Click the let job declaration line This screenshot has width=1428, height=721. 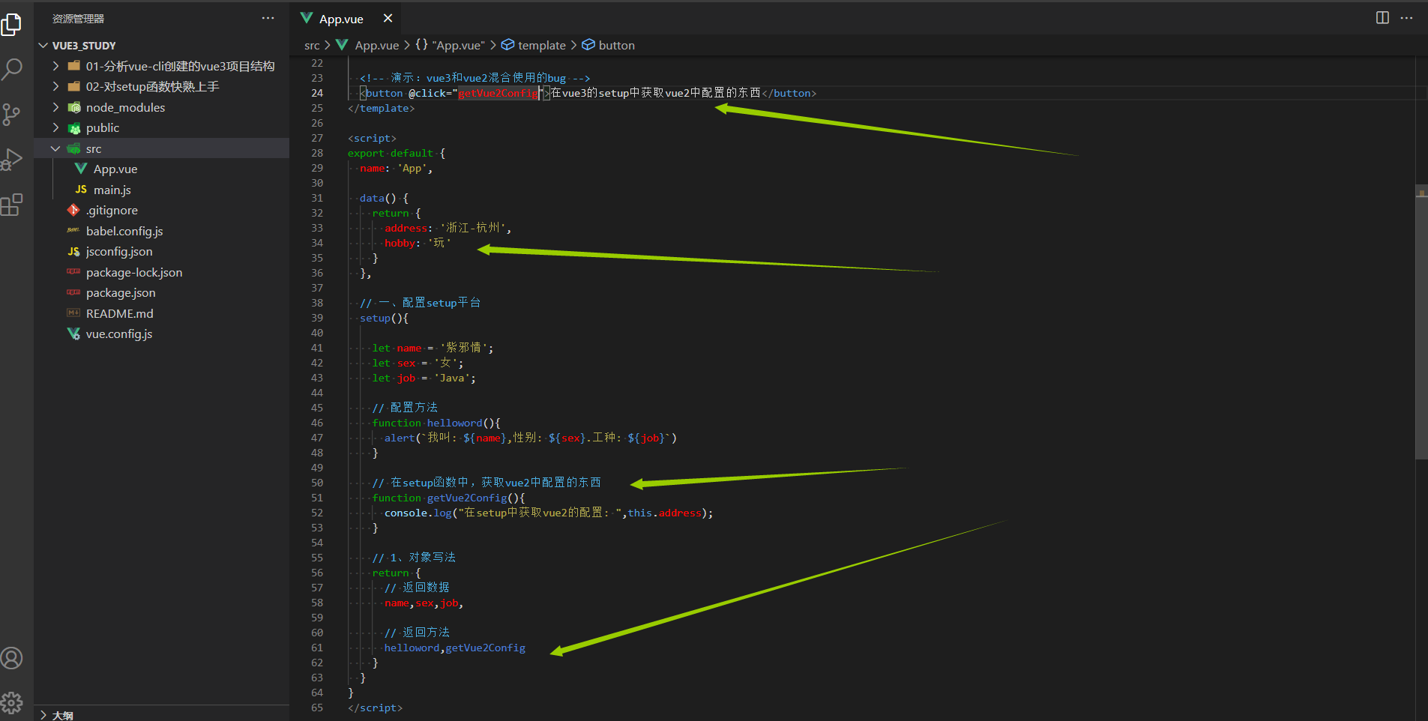point(424,378)
